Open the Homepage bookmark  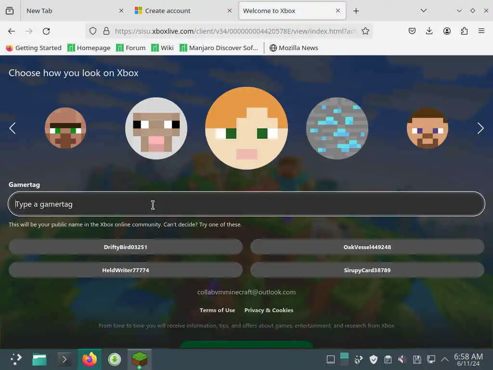coord(89,48)
